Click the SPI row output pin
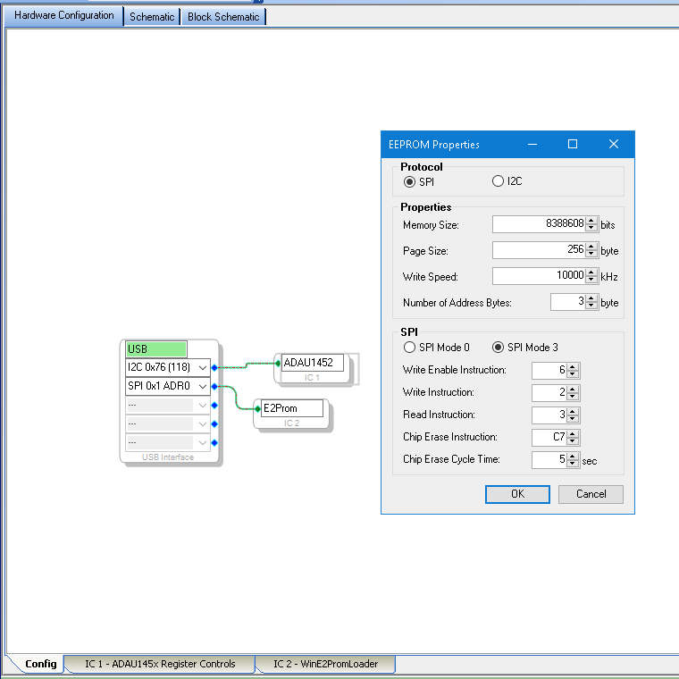Viewport: 679px width, 679px height. [x=214, y=386]
